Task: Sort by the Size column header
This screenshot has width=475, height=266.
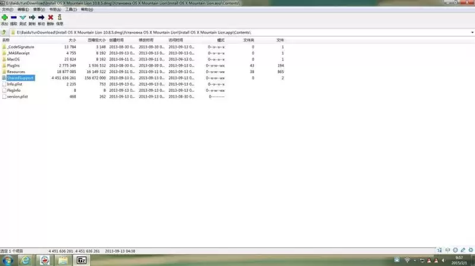Action: (72, 40)
